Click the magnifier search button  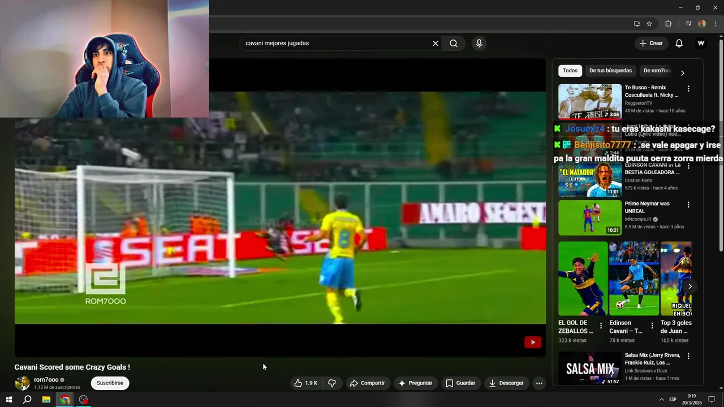(454, 44)
